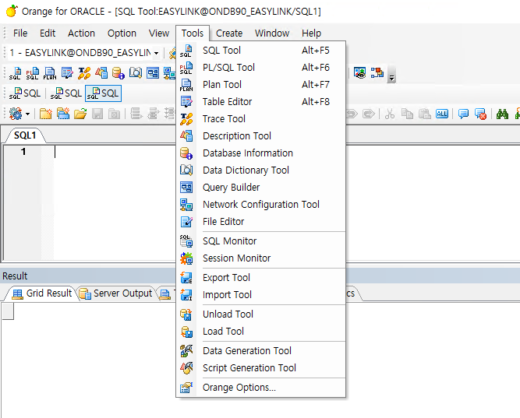The image size is (520, 418).
Task: Click the grayed redo arrow icon
Action: click(x=368, y=114)
